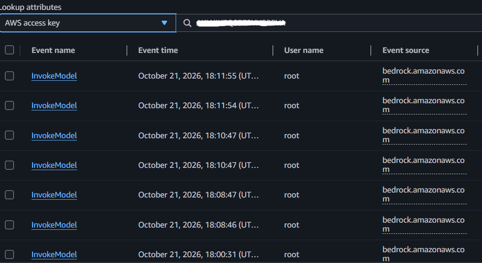Image resolution: width=482 pixels, height=263 pixels.
Task: Click the Event name column header
Action: point(53,50)
